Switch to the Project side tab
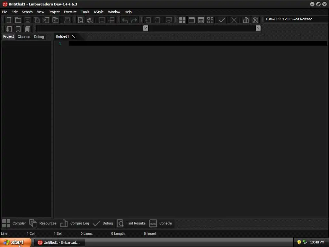Viewport: 329px width, 247px height. 8,37
